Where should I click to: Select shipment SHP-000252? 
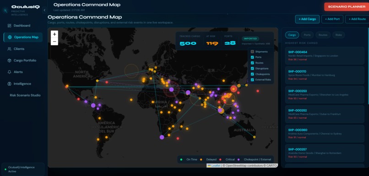(x=325, y=114)
